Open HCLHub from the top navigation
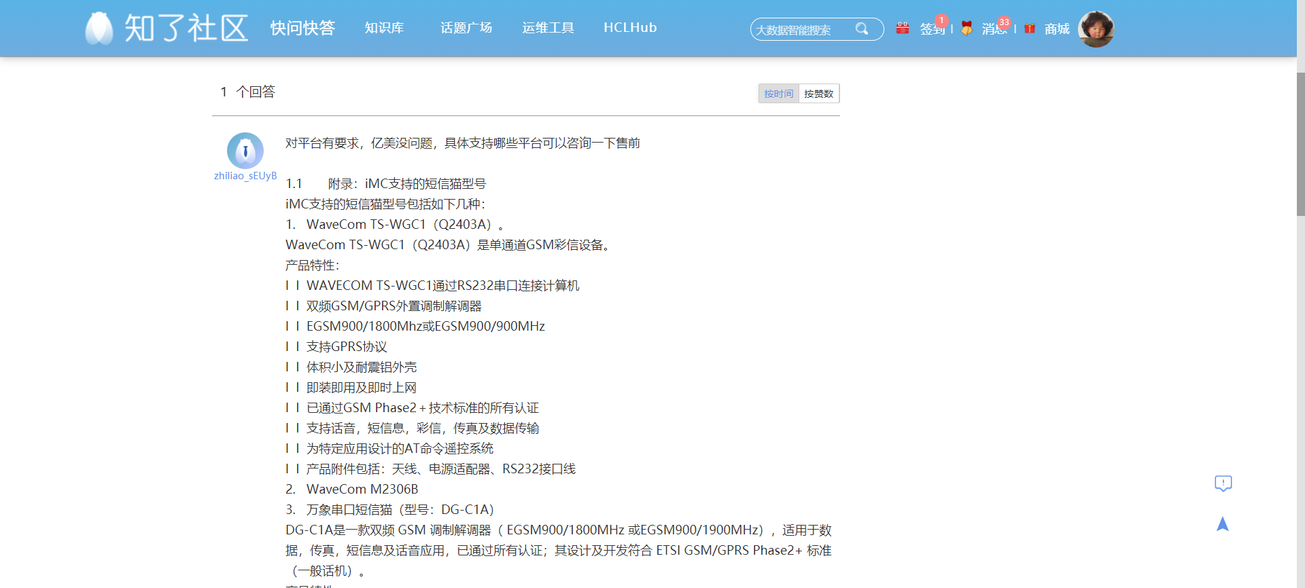The width and height of the screenshot is (1305, 588). (x=630, y=28)
